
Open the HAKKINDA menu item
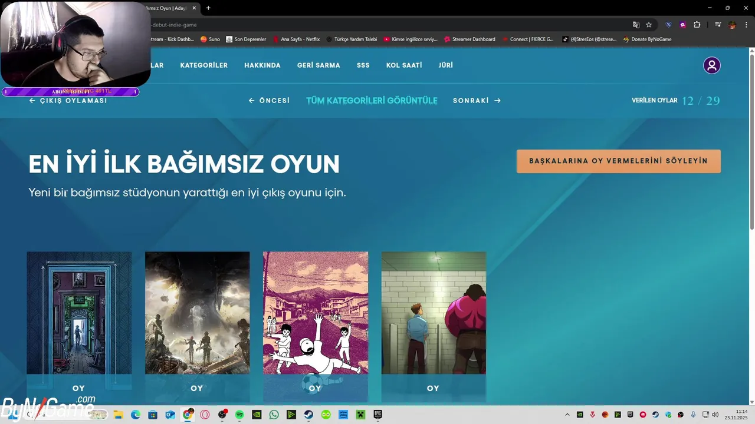point(262,65)
